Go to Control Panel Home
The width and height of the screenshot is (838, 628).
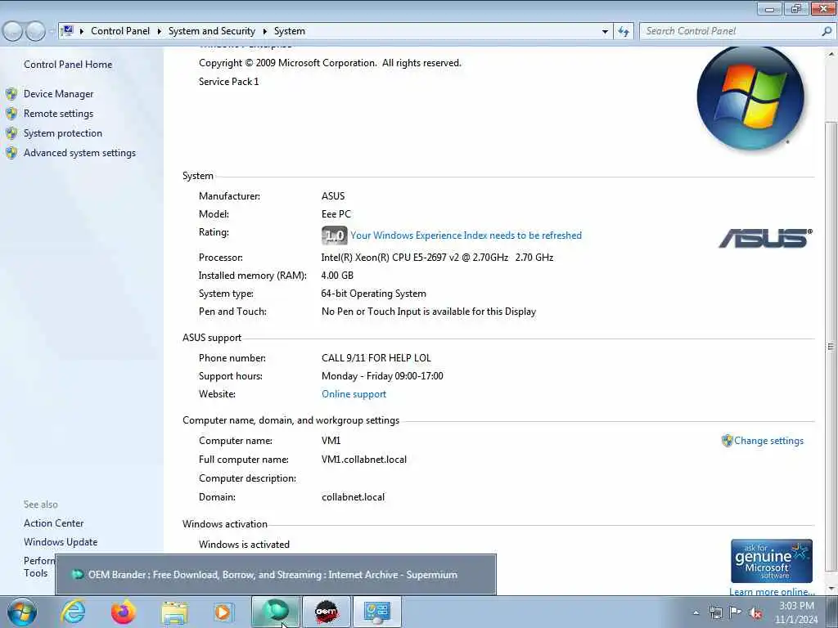click(68, 65)
